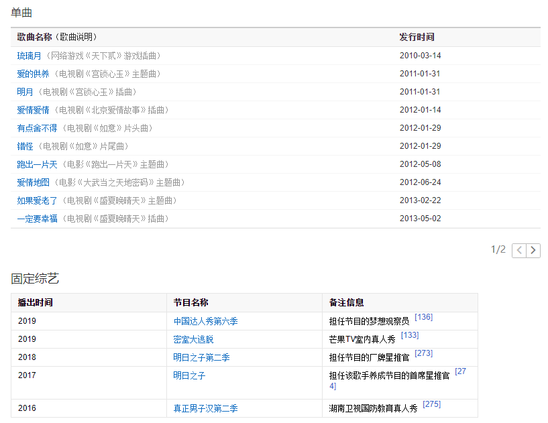
Task: Open the 真正男子汉第二季 show link
Action: pos(205,408)
